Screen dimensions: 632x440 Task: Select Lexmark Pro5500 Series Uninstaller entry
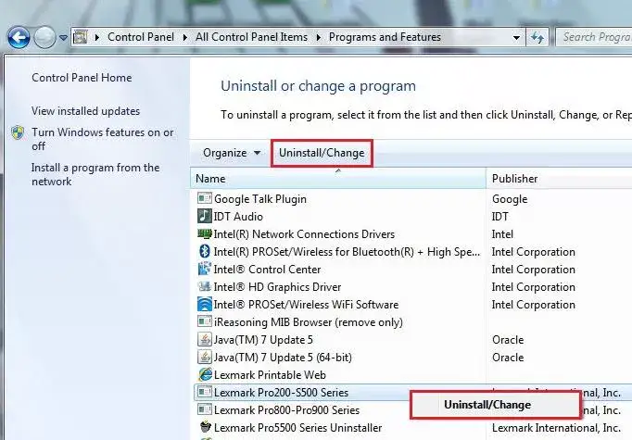point(297,428)
